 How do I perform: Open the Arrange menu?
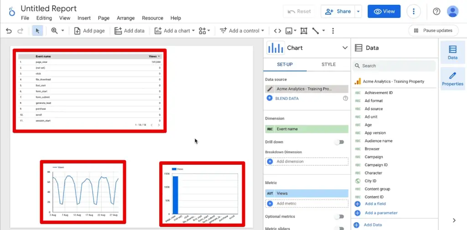(126, 18)
